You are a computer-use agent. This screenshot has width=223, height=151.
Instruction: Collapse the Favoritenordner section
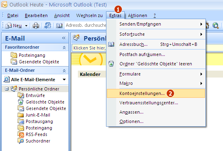pos(64,47)
